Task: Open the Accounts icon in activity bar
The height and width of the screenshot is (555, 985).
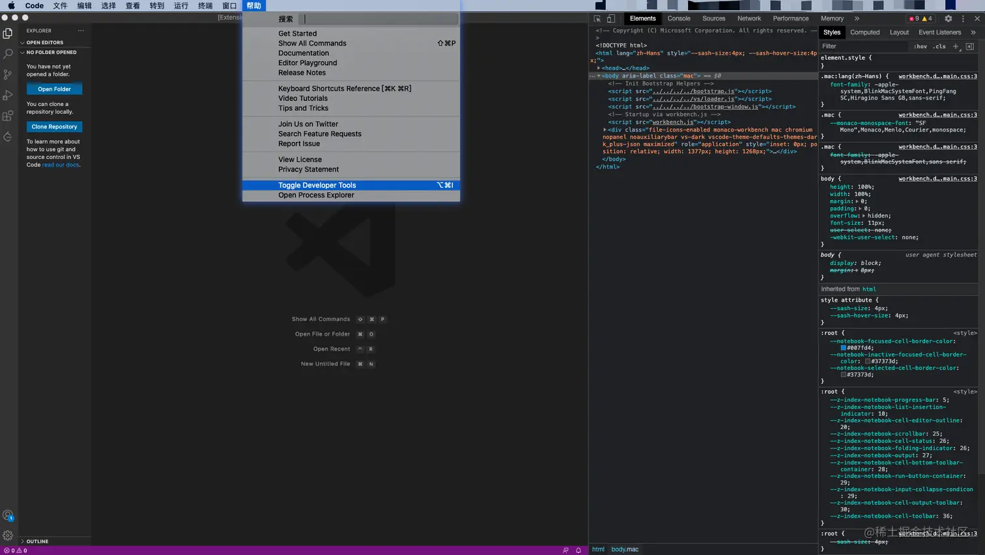Action: (8, 515)
